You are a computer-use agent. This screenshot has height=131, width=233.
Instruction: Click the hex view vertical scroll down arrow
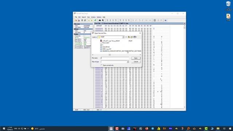coord(185,107)
